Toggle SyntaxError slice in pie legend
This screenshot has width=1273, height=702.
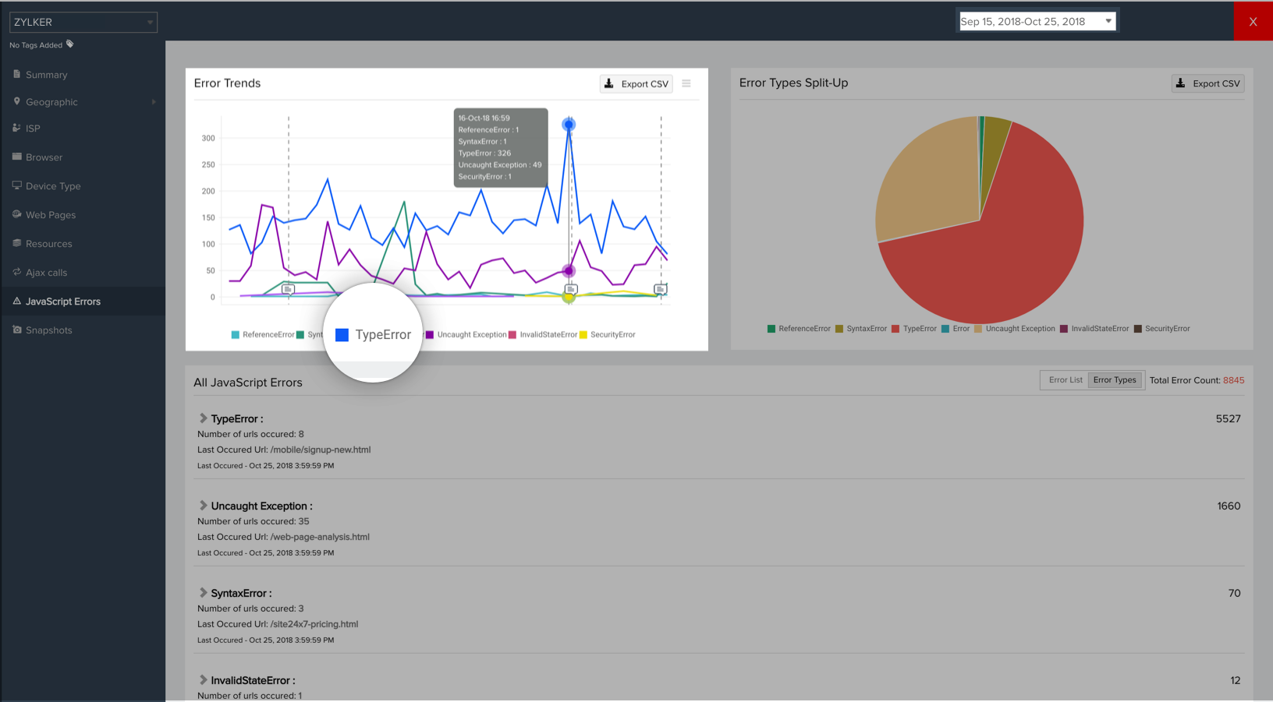861,329
